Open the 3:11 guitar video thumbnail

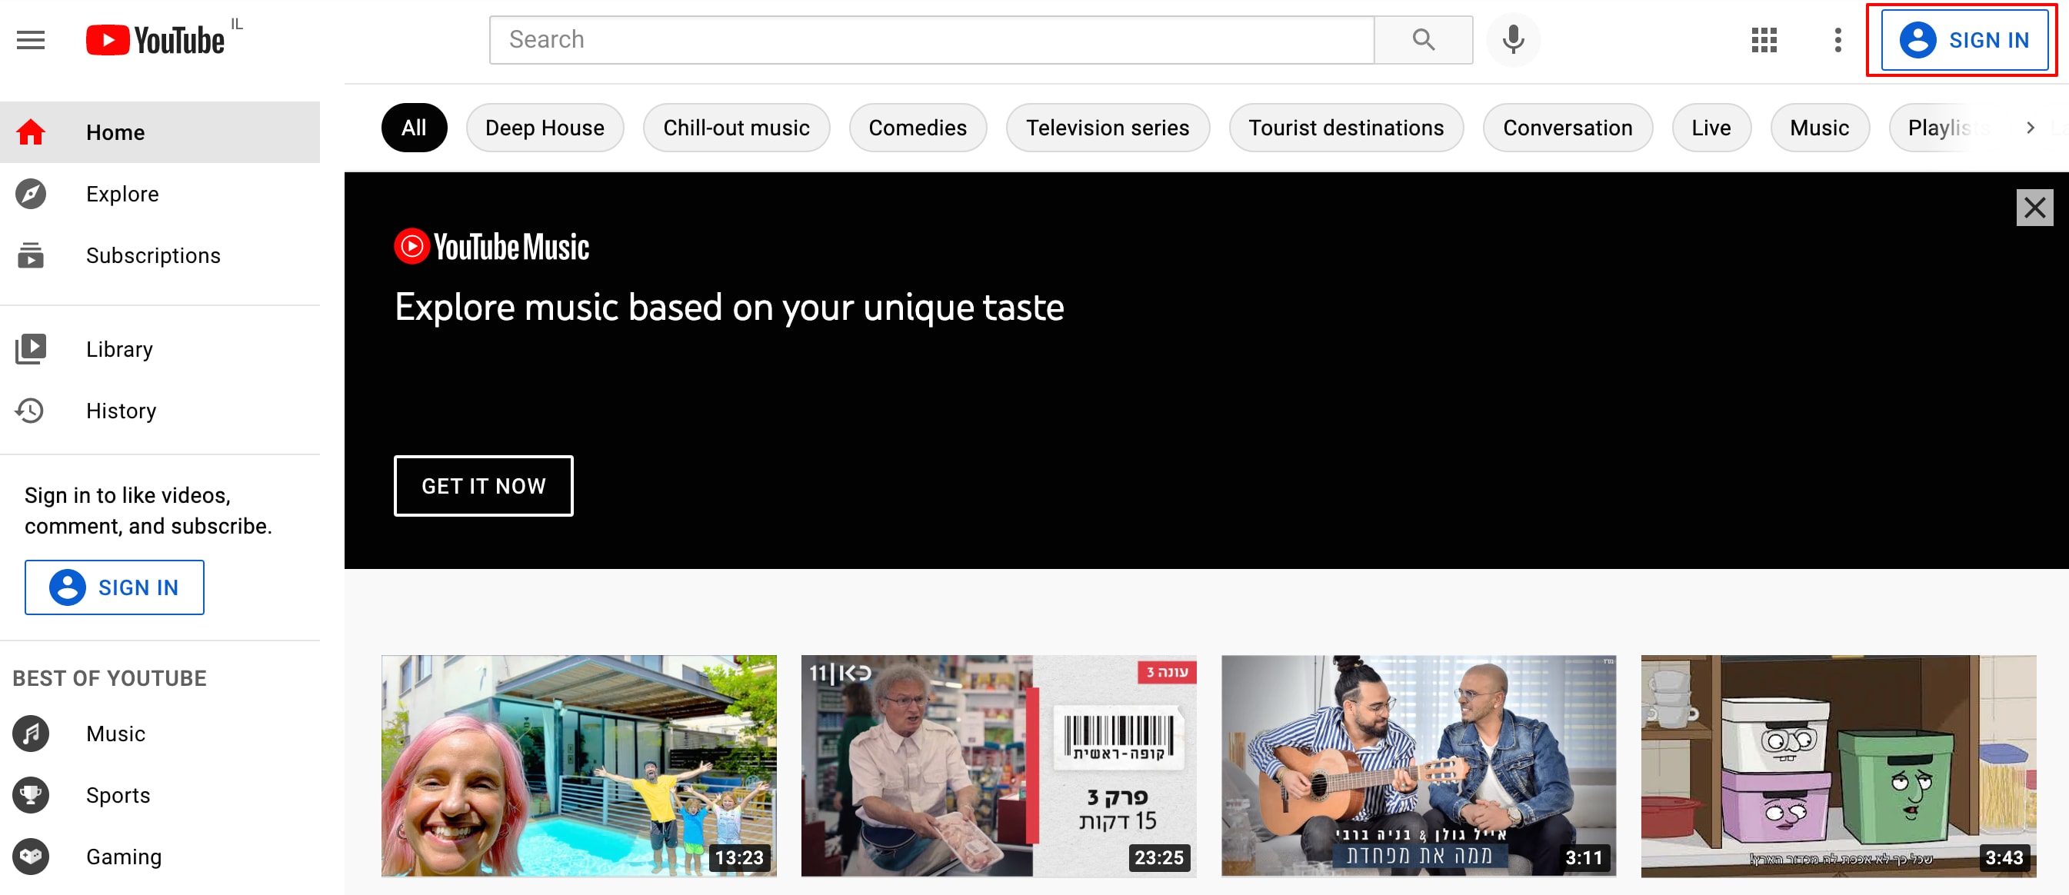[1418, 765]
